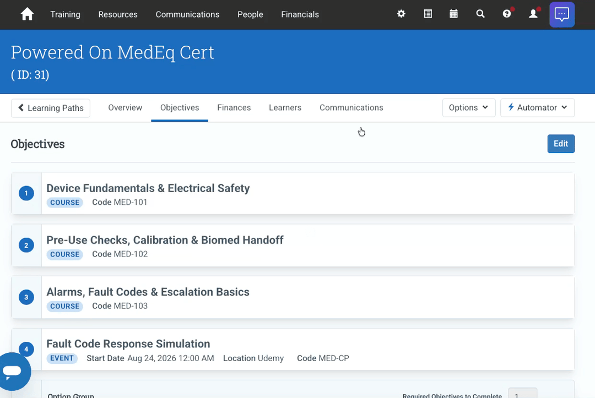
Task: Open Alarms, Fault Codes & Escalation Basics
Action: pos(148,292)
